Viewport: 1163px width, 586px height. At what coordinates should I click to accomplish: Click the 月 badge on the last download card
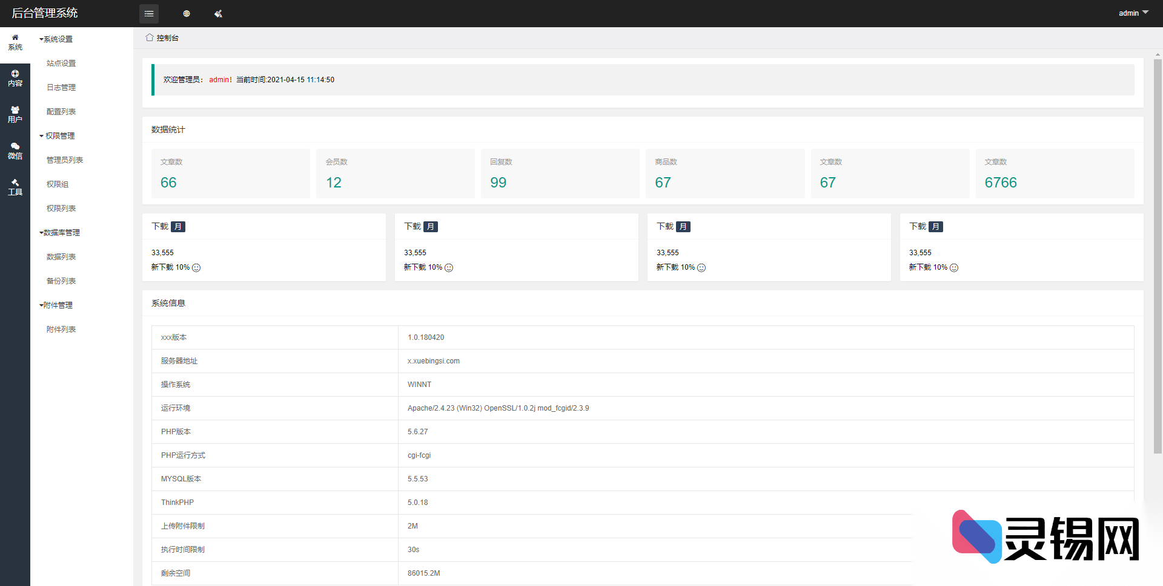point(936,227)
